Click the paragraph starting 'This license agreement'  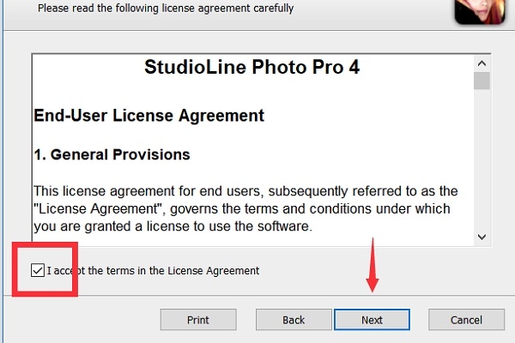pos(245,190)
